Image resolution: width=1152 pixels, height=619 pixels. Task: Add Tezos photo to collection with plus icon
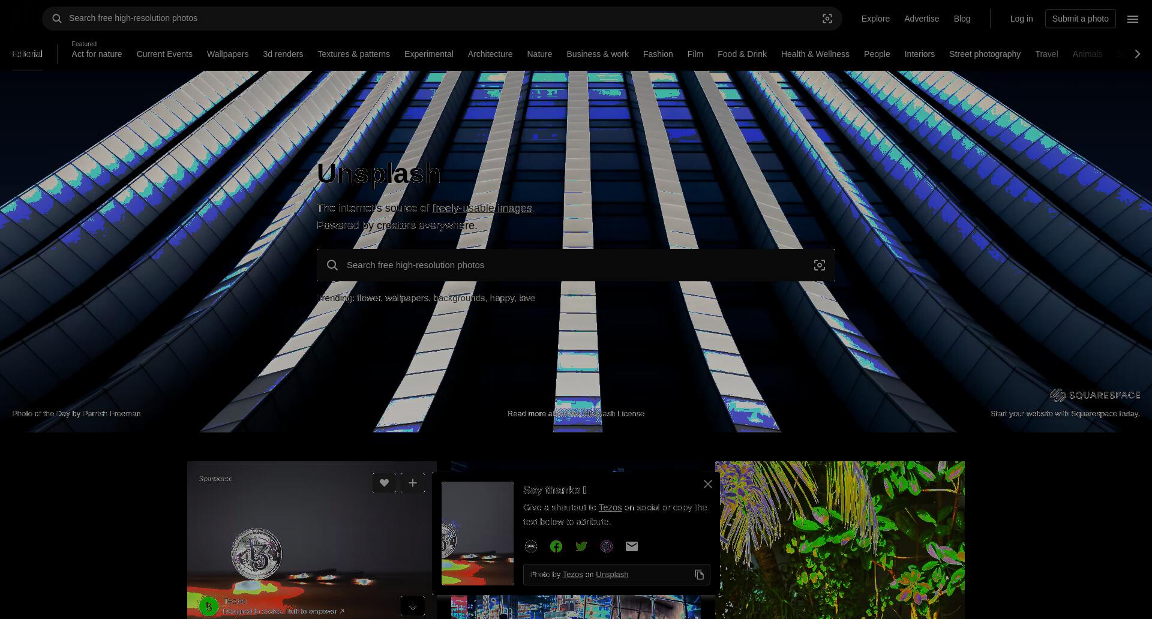[413, 483]
